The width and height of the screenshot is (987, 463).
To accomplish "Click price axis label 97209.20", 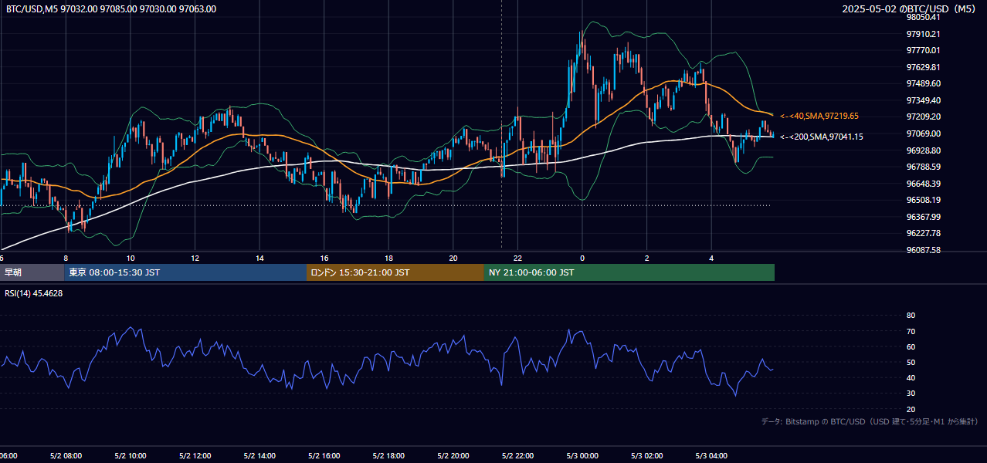I will tap(924, 117).
